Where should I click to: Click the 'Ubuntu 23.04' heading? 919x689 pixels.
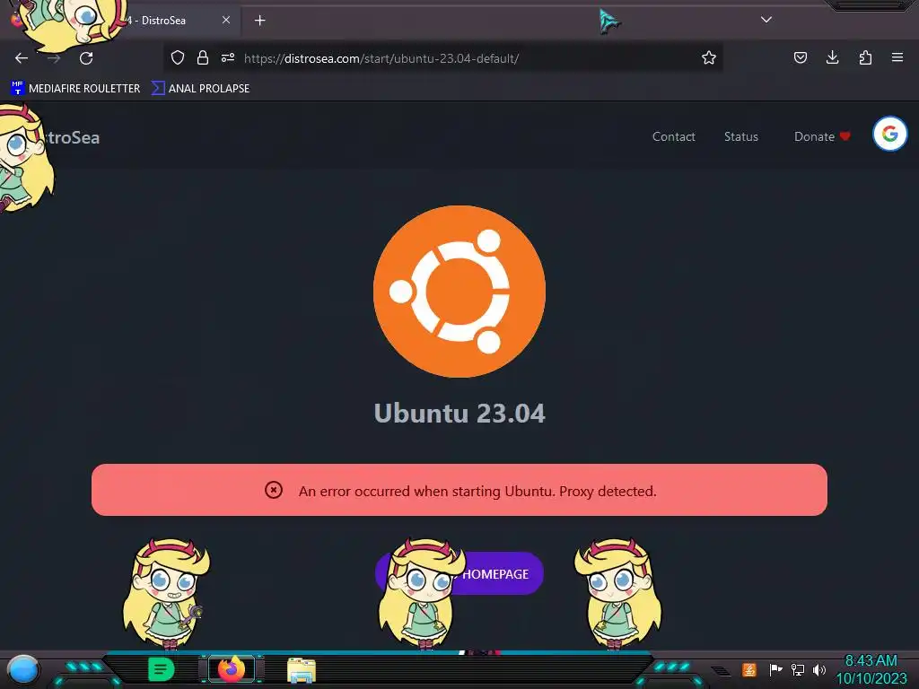pyautogui.click(x=459, y=413)
